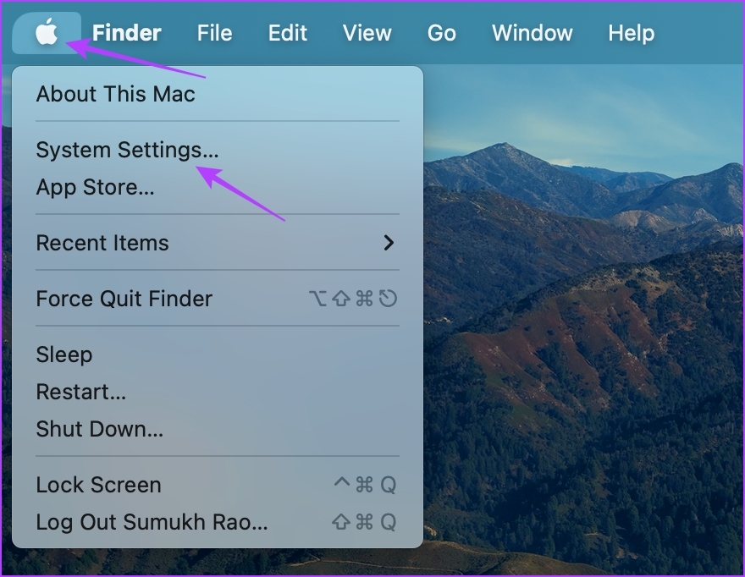Click the Apple logo icon

(47, 33)
